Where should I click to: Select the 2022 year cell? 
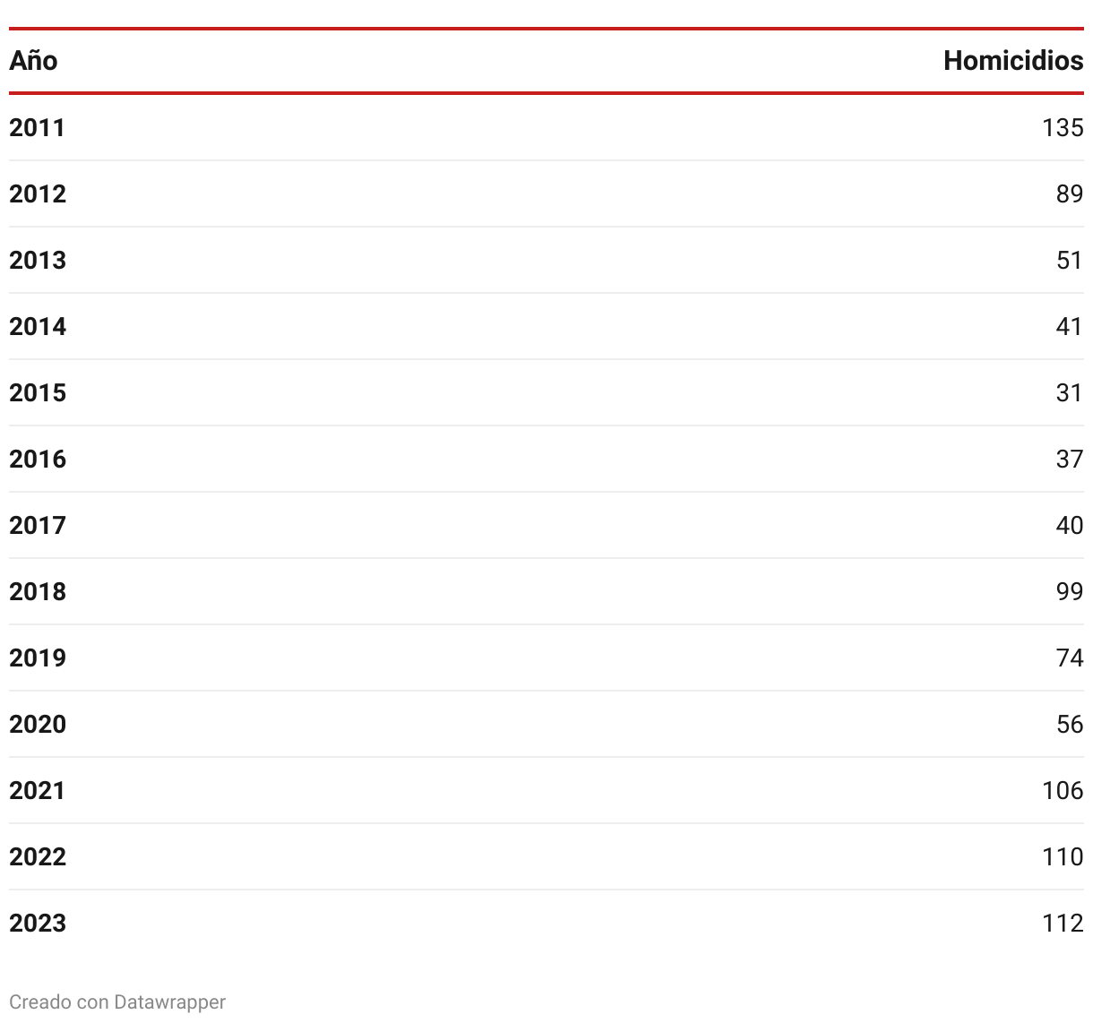[x=38, y=856]
